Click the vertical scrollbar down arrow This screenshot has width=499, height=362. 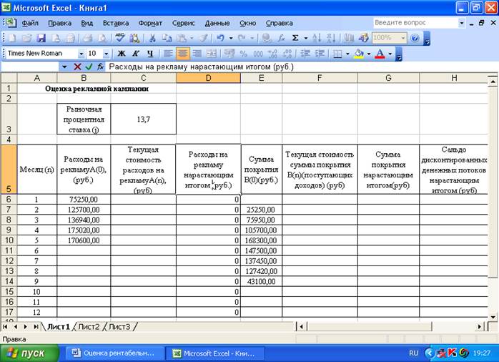493,317
